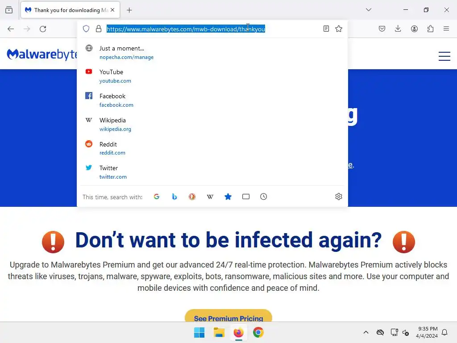Image resolution: width=457 pixels, height=343 pixels.
Task: Open network status tray icon
Action: (395, 332)
